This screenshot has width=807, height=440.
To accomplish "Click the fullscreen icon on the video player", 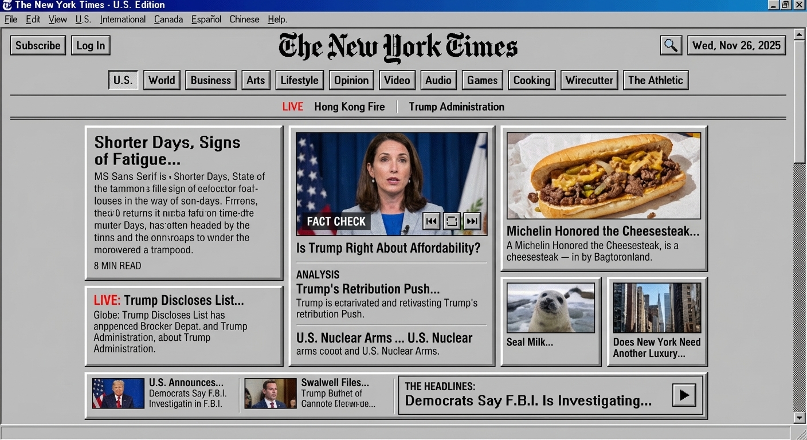I will (451, 221).
